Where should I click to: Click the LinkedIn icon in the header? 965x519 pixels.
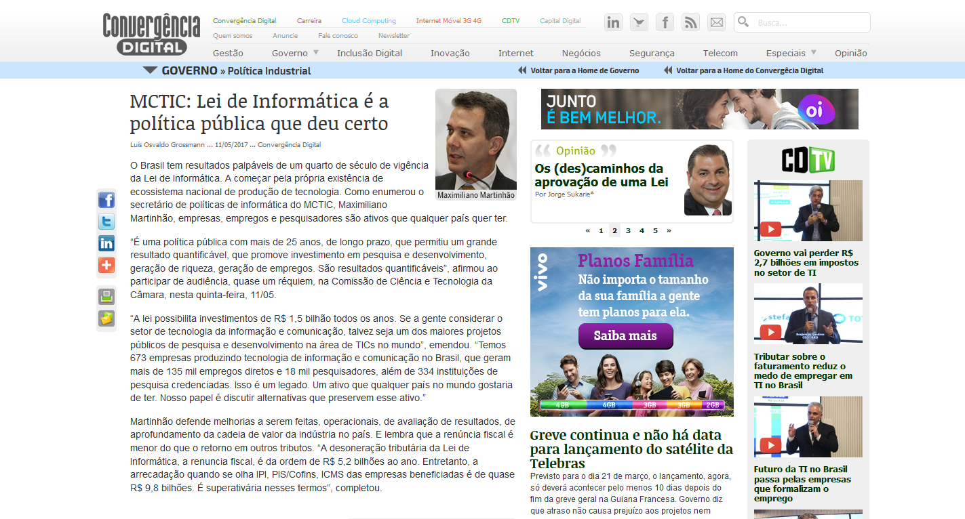(613, 22)
